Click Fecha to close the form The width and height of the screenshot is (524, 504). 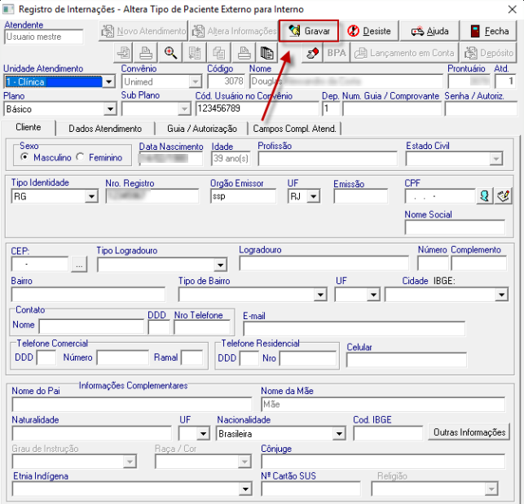(x=489, y=31)
